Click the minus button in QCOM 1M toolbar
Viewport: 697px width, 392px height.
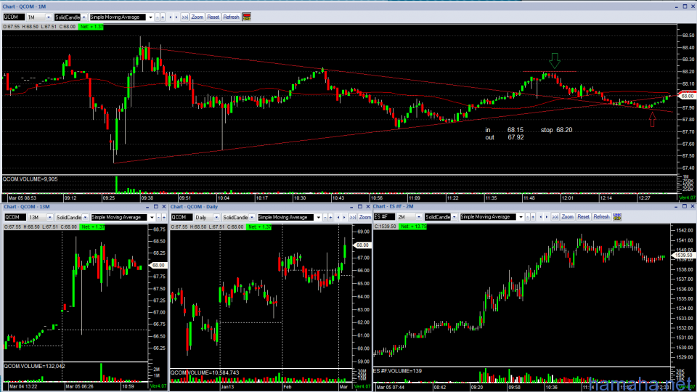coord(157,17)
